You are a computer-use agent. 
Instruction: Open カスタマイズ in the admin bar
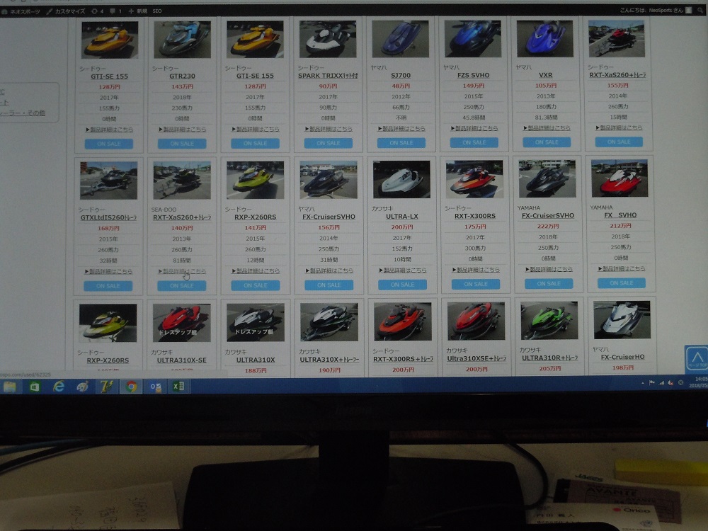(x=66, y=11)
